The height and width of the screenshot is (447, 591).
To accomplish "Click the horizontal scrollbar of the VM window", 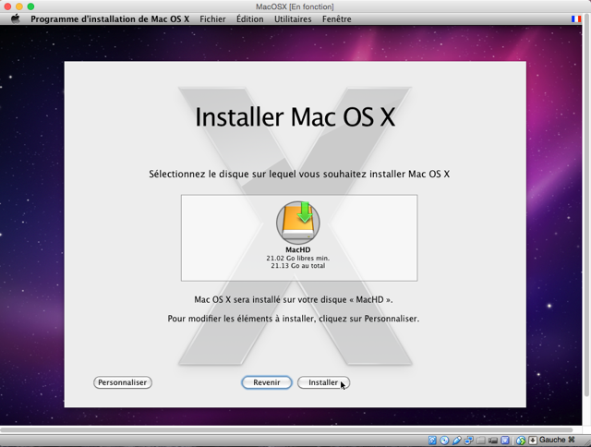I will [x=286, y=429].
